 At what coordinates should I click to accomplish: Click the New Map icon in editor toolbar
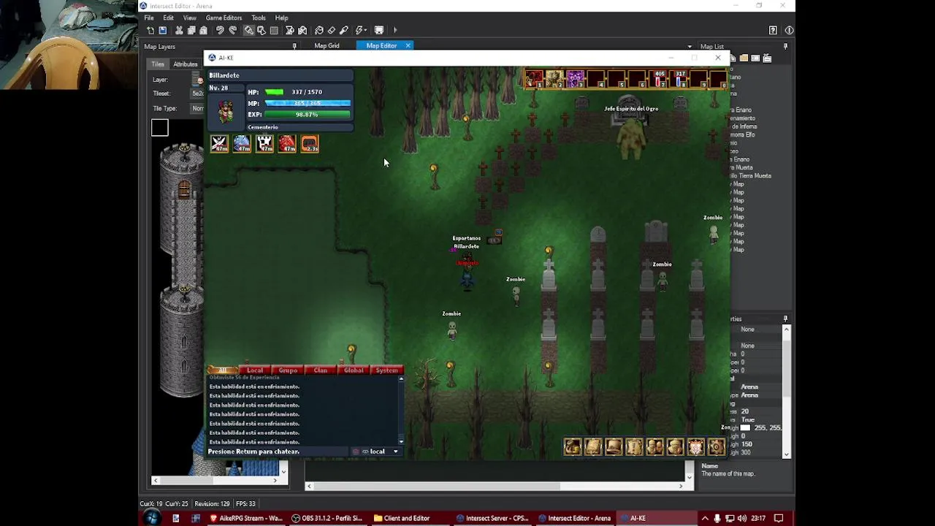(150, 30)
